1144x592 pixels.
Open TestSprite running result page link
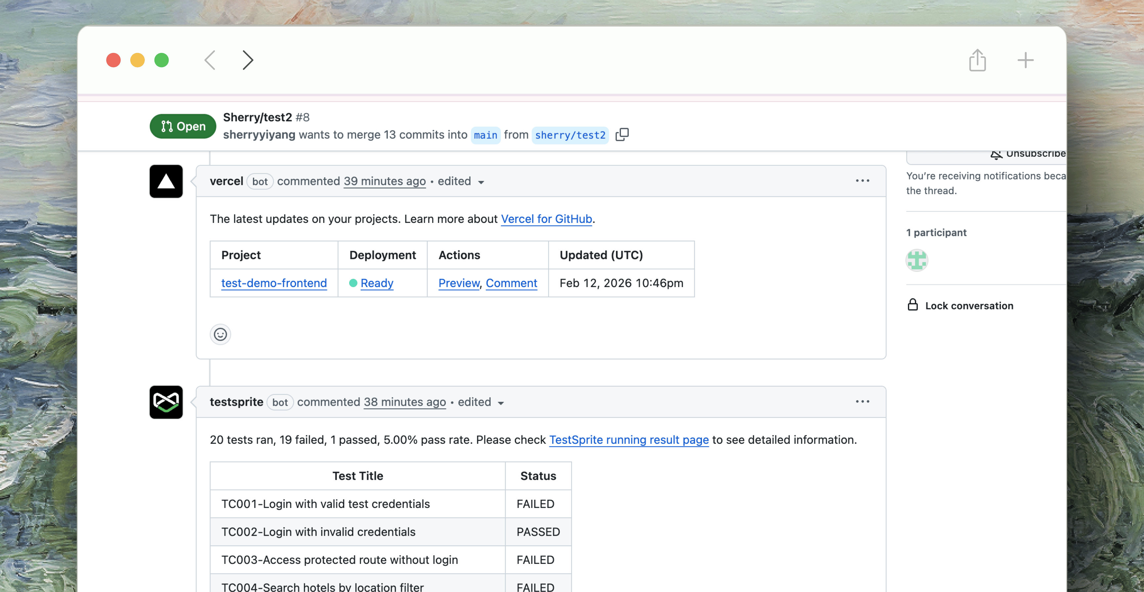[629, 440]
